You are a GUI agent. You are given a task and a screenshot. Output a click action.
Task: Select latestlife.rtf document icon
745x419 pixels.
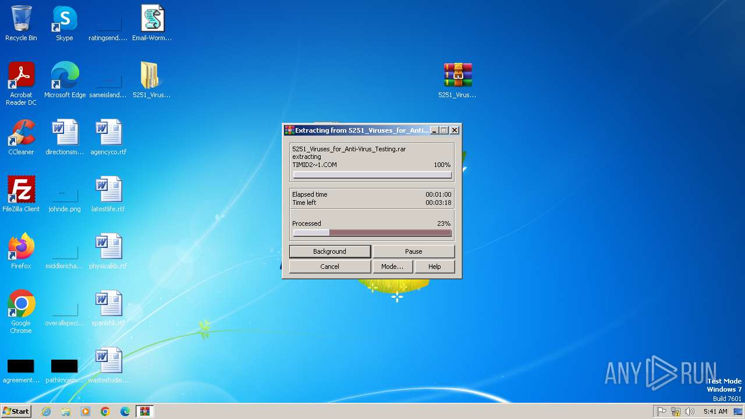pyautogui.click(x=108, y=194)
